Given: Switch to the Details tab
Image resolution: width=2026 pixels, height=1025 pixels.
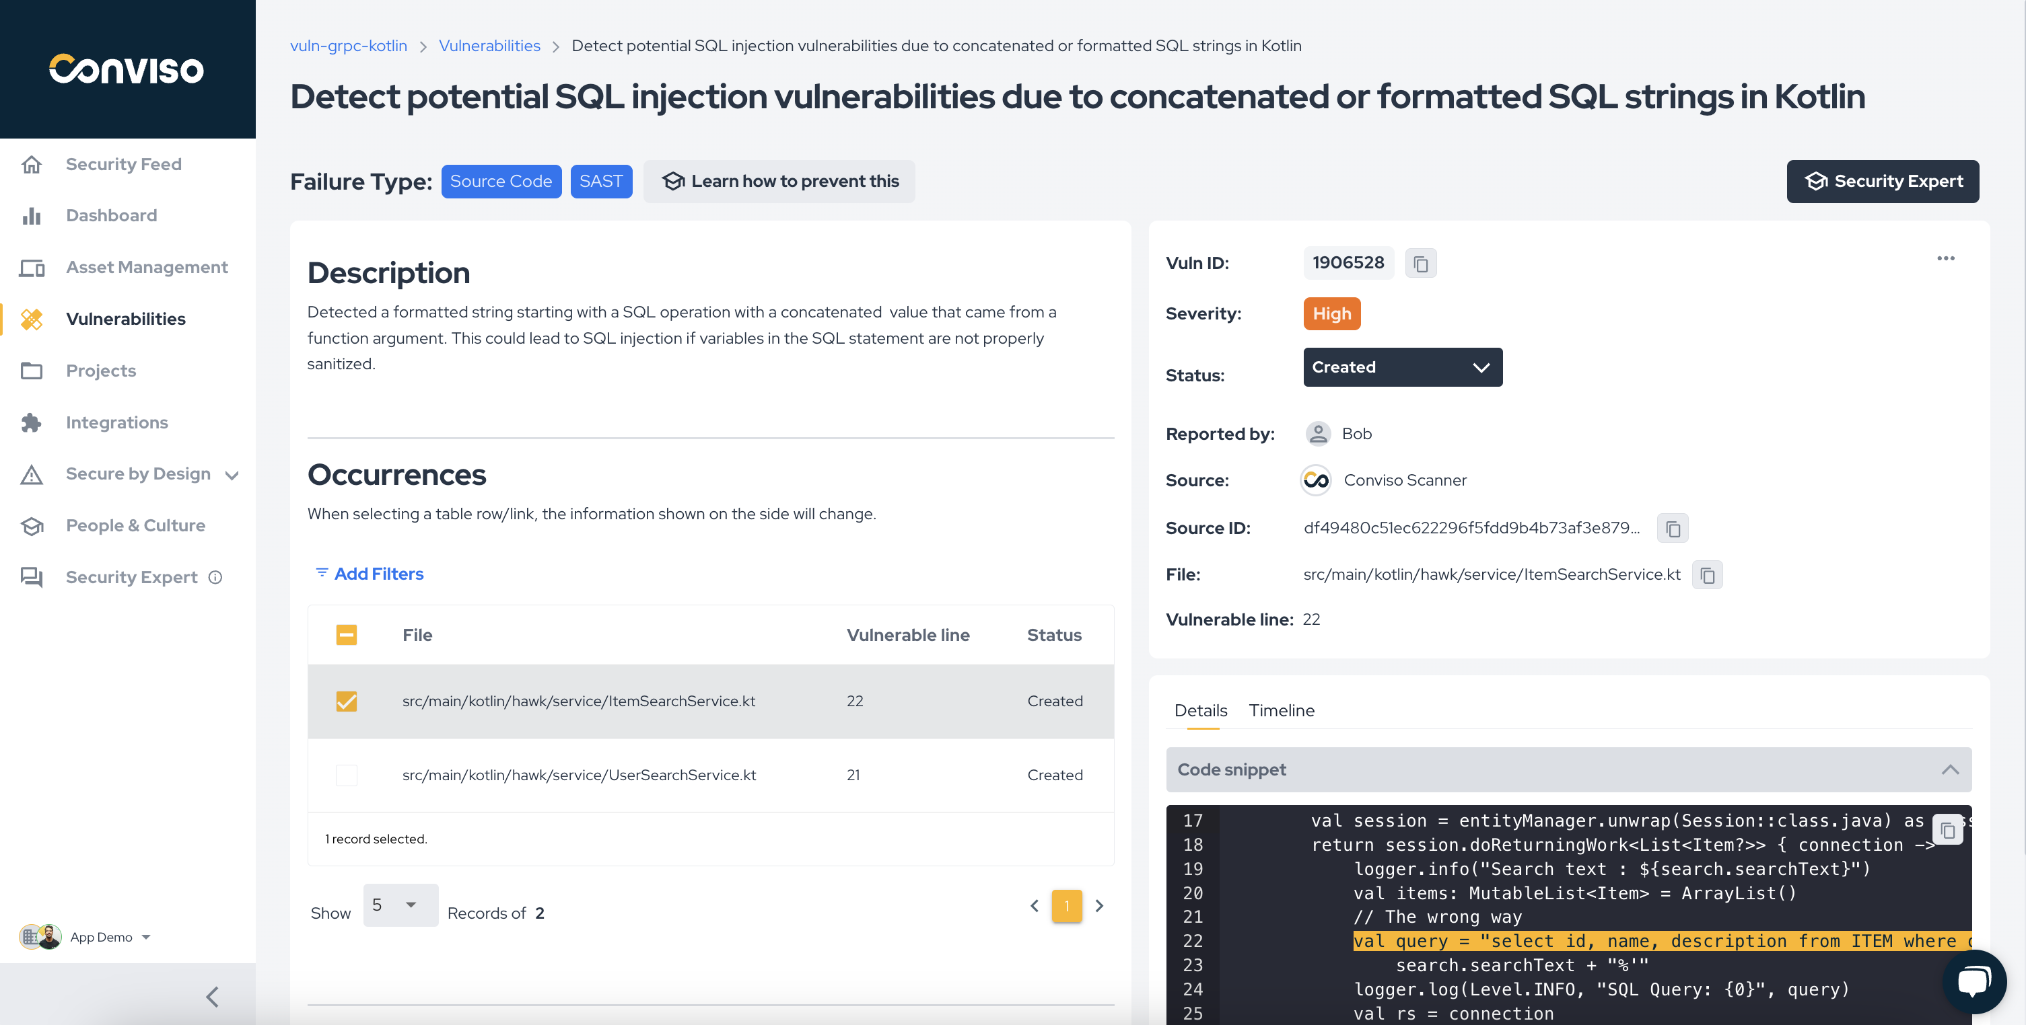Looking at the screenshot, I should pyautogui.click(x=1199, y=710).
